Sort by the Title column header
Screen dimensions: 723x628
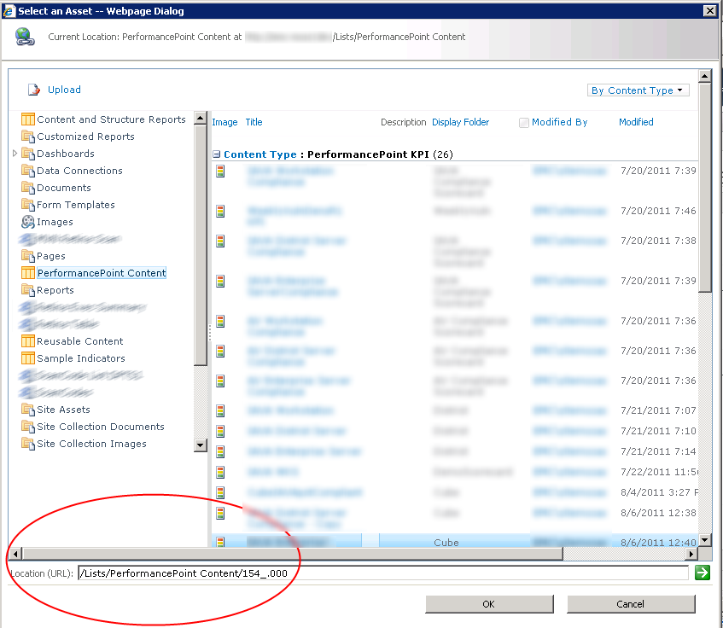(x=254, y=122)
